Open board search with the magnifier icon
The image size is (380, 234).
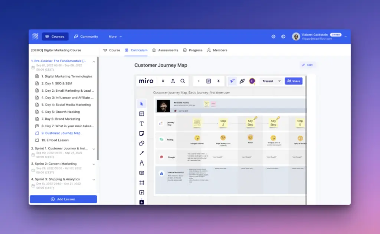click(183, 81)
